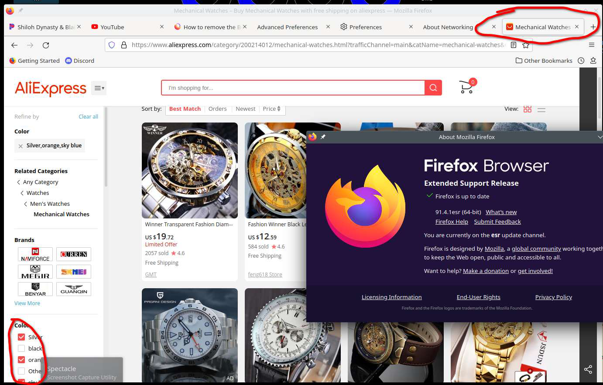Open the Winner Transparent Fashion watch image
The height and width of the screenshot is (385, 603).
190,170
